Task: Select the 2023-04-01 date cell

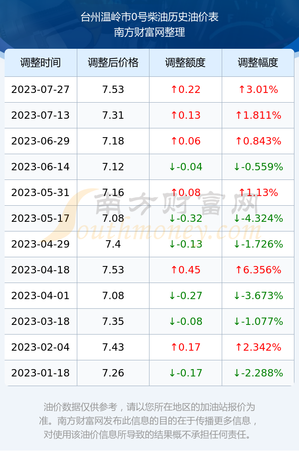Action: tap(40, 295)
